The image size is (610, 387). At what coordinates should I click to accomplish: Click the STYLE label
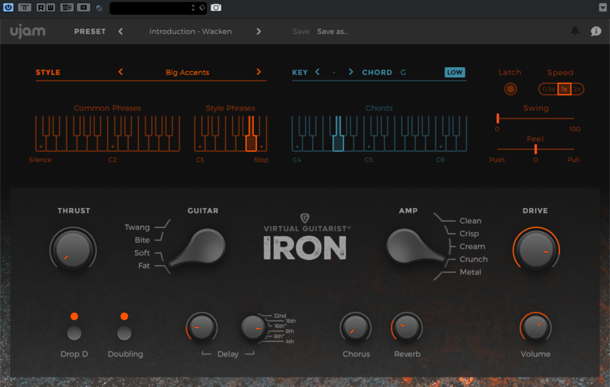tap(48, 72)
